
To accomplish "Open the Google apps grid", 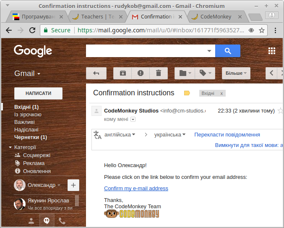I will click(x=272, y=51).
